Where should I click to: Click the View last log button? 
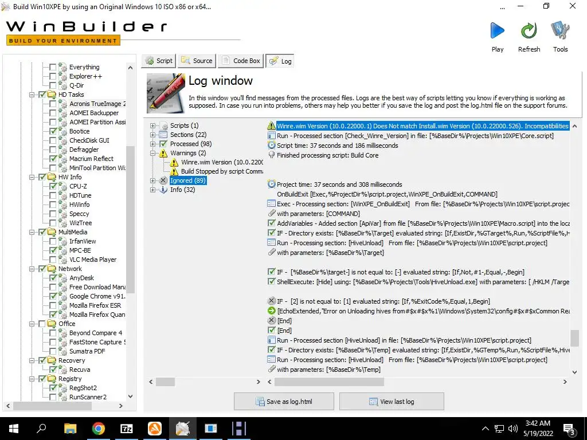point(392,402)
